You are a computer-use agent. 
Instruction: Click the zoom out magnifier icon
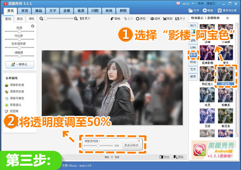pyautogui.click(x=41, y=18)
